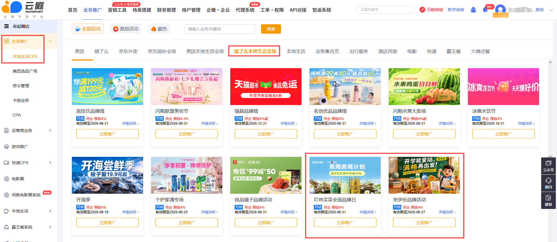This screenshot has height=242, width=557.
Task: Click the 运营商业务 sidebar icon
Action: pyautogui.click(x=6, y=131)
